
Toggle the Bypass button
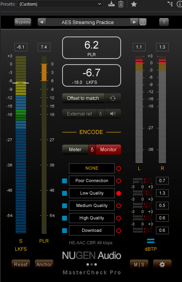point(22,22)
